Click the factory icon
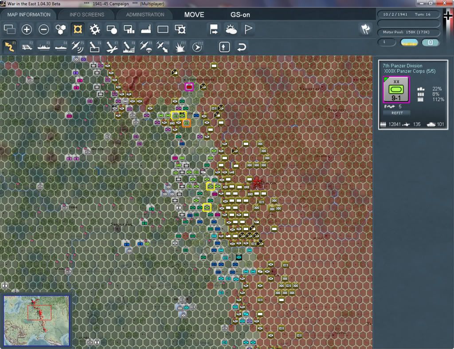 click(145, 29)
